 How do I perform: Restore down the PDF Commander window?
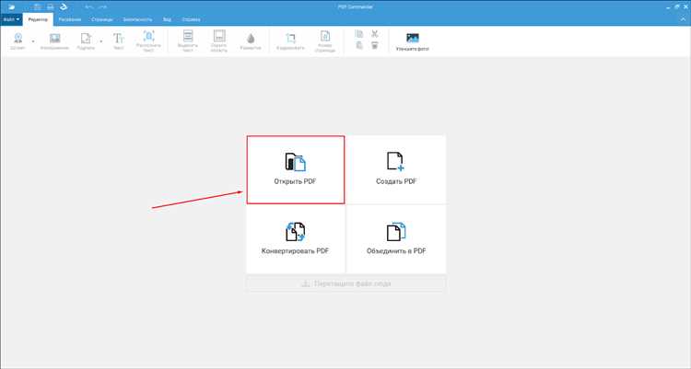click(x=677, y=6)
